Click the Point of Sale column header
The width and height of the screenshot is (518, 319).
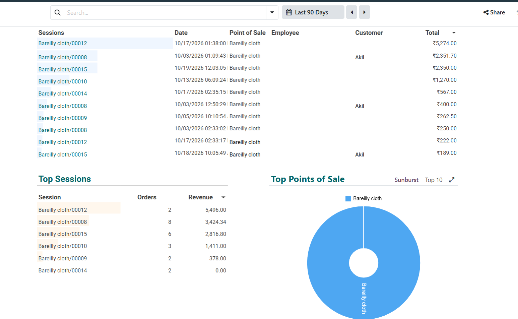pyautogui.click(x=248, y=33)
